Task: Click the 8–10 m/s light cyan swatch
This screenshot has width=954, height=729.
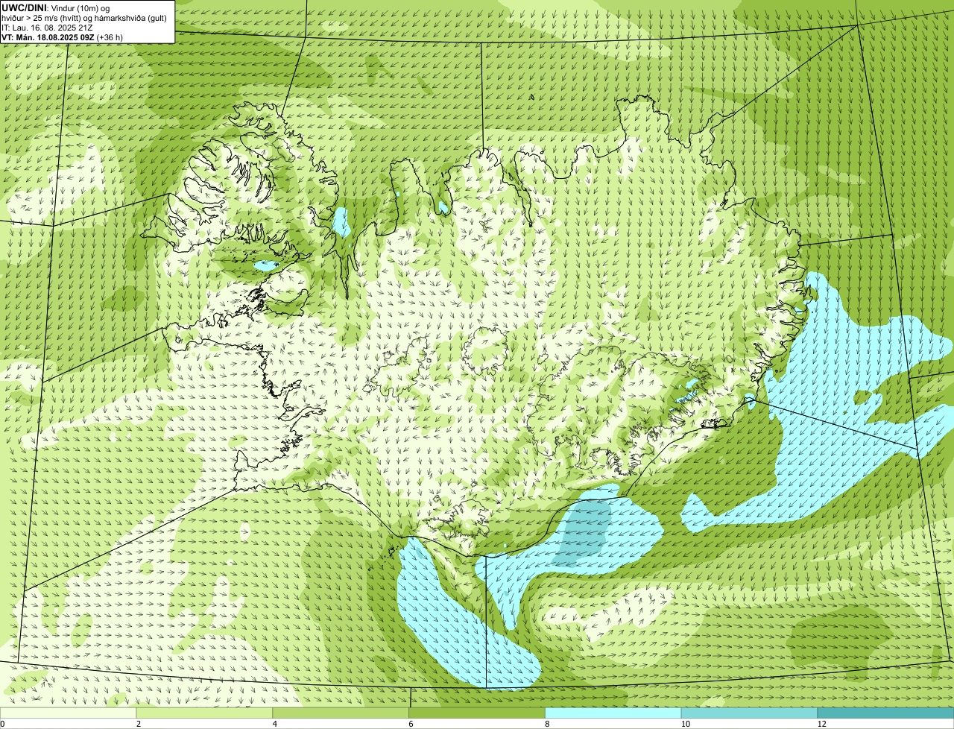Action: (x=613, y=713)
